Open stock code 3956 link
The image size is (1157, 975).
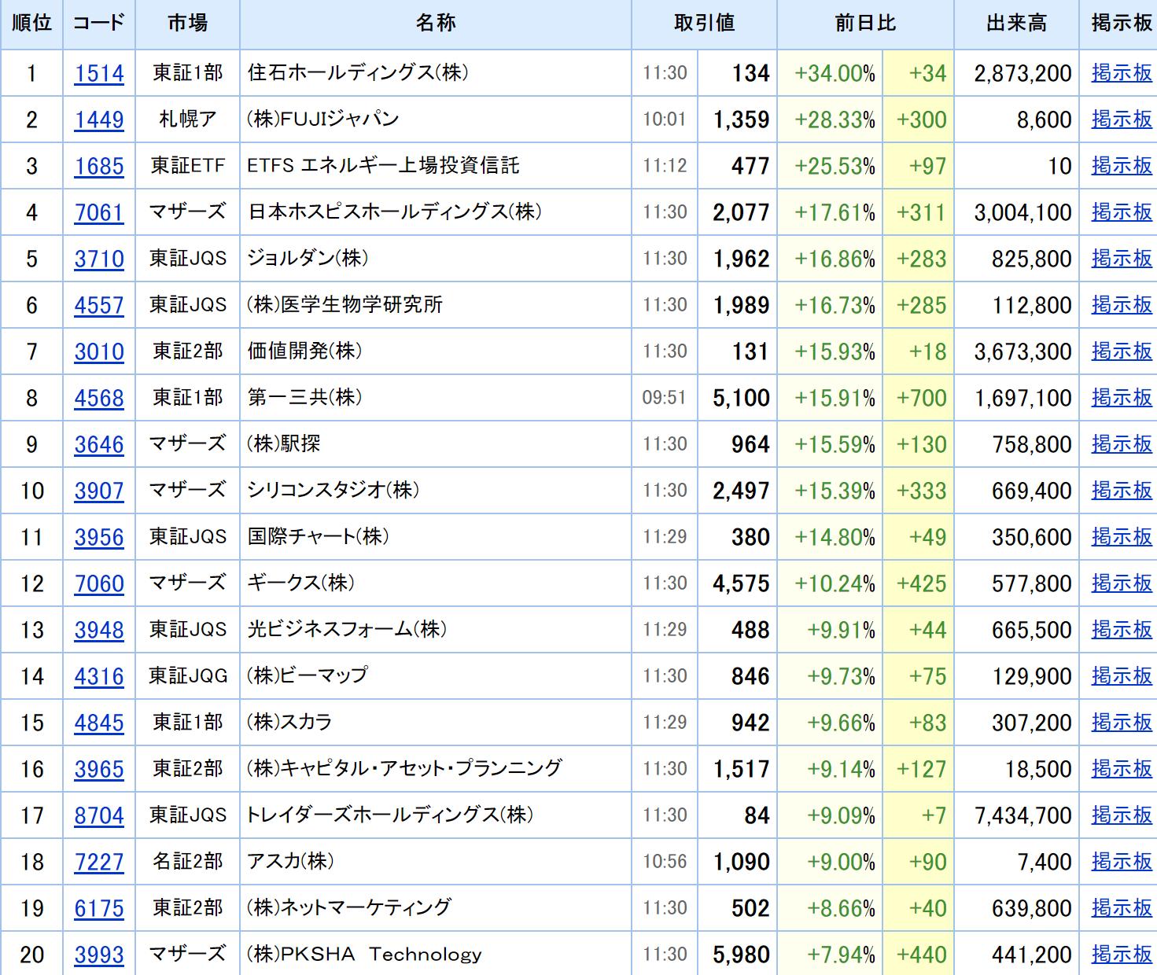tap(99, 537)
